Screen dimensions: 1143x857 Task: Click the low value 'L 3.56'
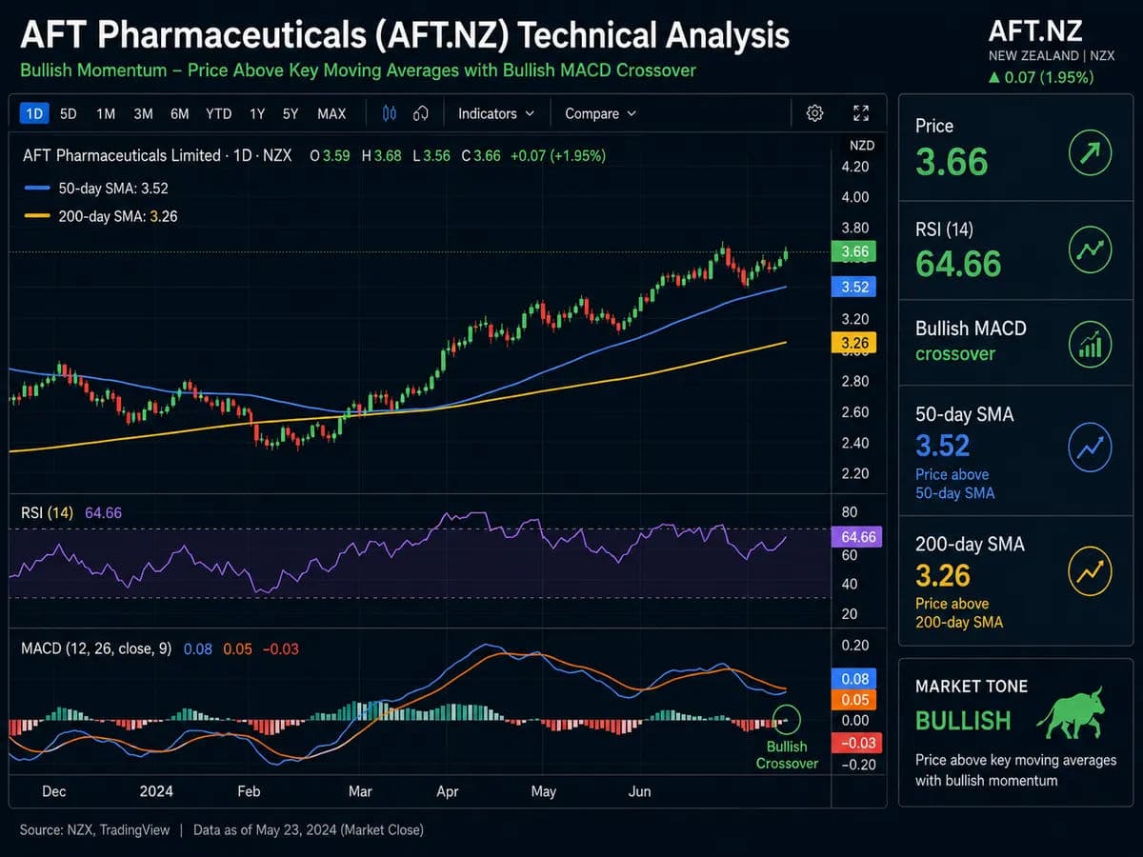point(431,155)
